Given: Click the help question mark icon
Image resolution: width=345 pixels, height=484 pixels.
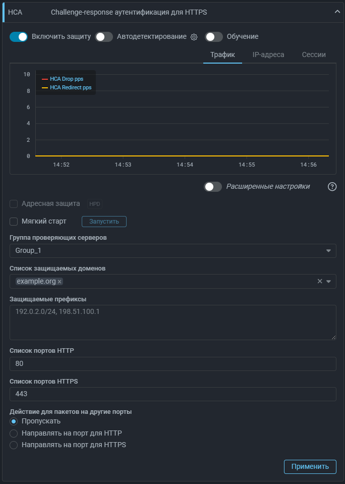Looking at the screenshot, I should click(332, 187).
